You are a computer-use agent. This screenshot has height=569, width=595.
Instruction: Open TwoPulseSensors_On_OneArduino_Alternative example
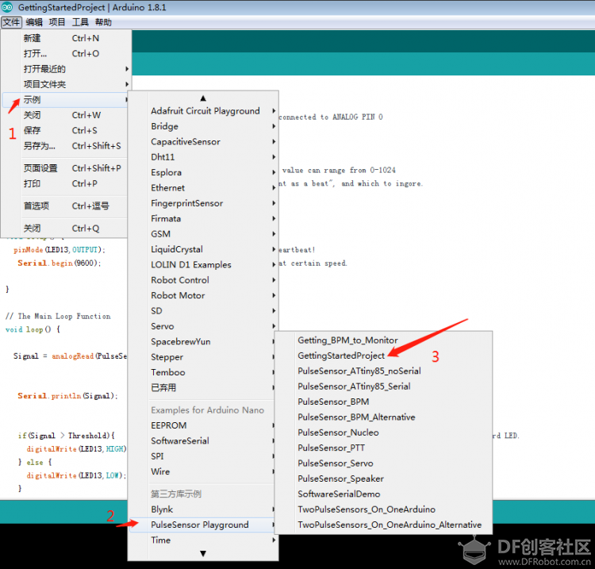(x=383, y=525)
